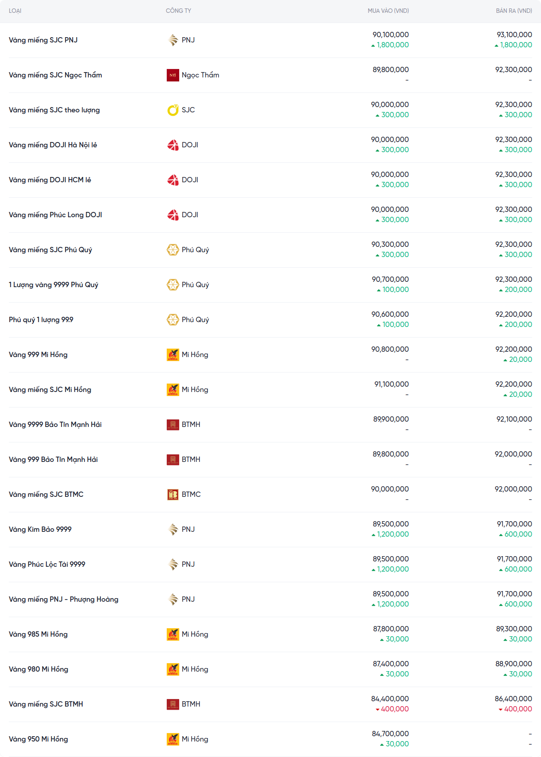Click the Ngọc Thẩm red logo icon

click(173, 75)
